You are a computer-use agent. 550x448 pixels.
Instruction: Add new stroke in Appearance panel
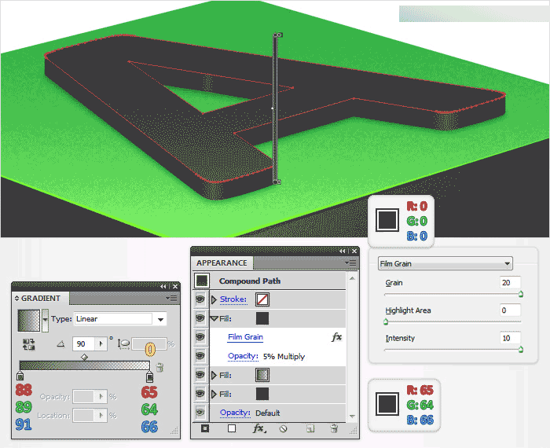pos(205,428)
